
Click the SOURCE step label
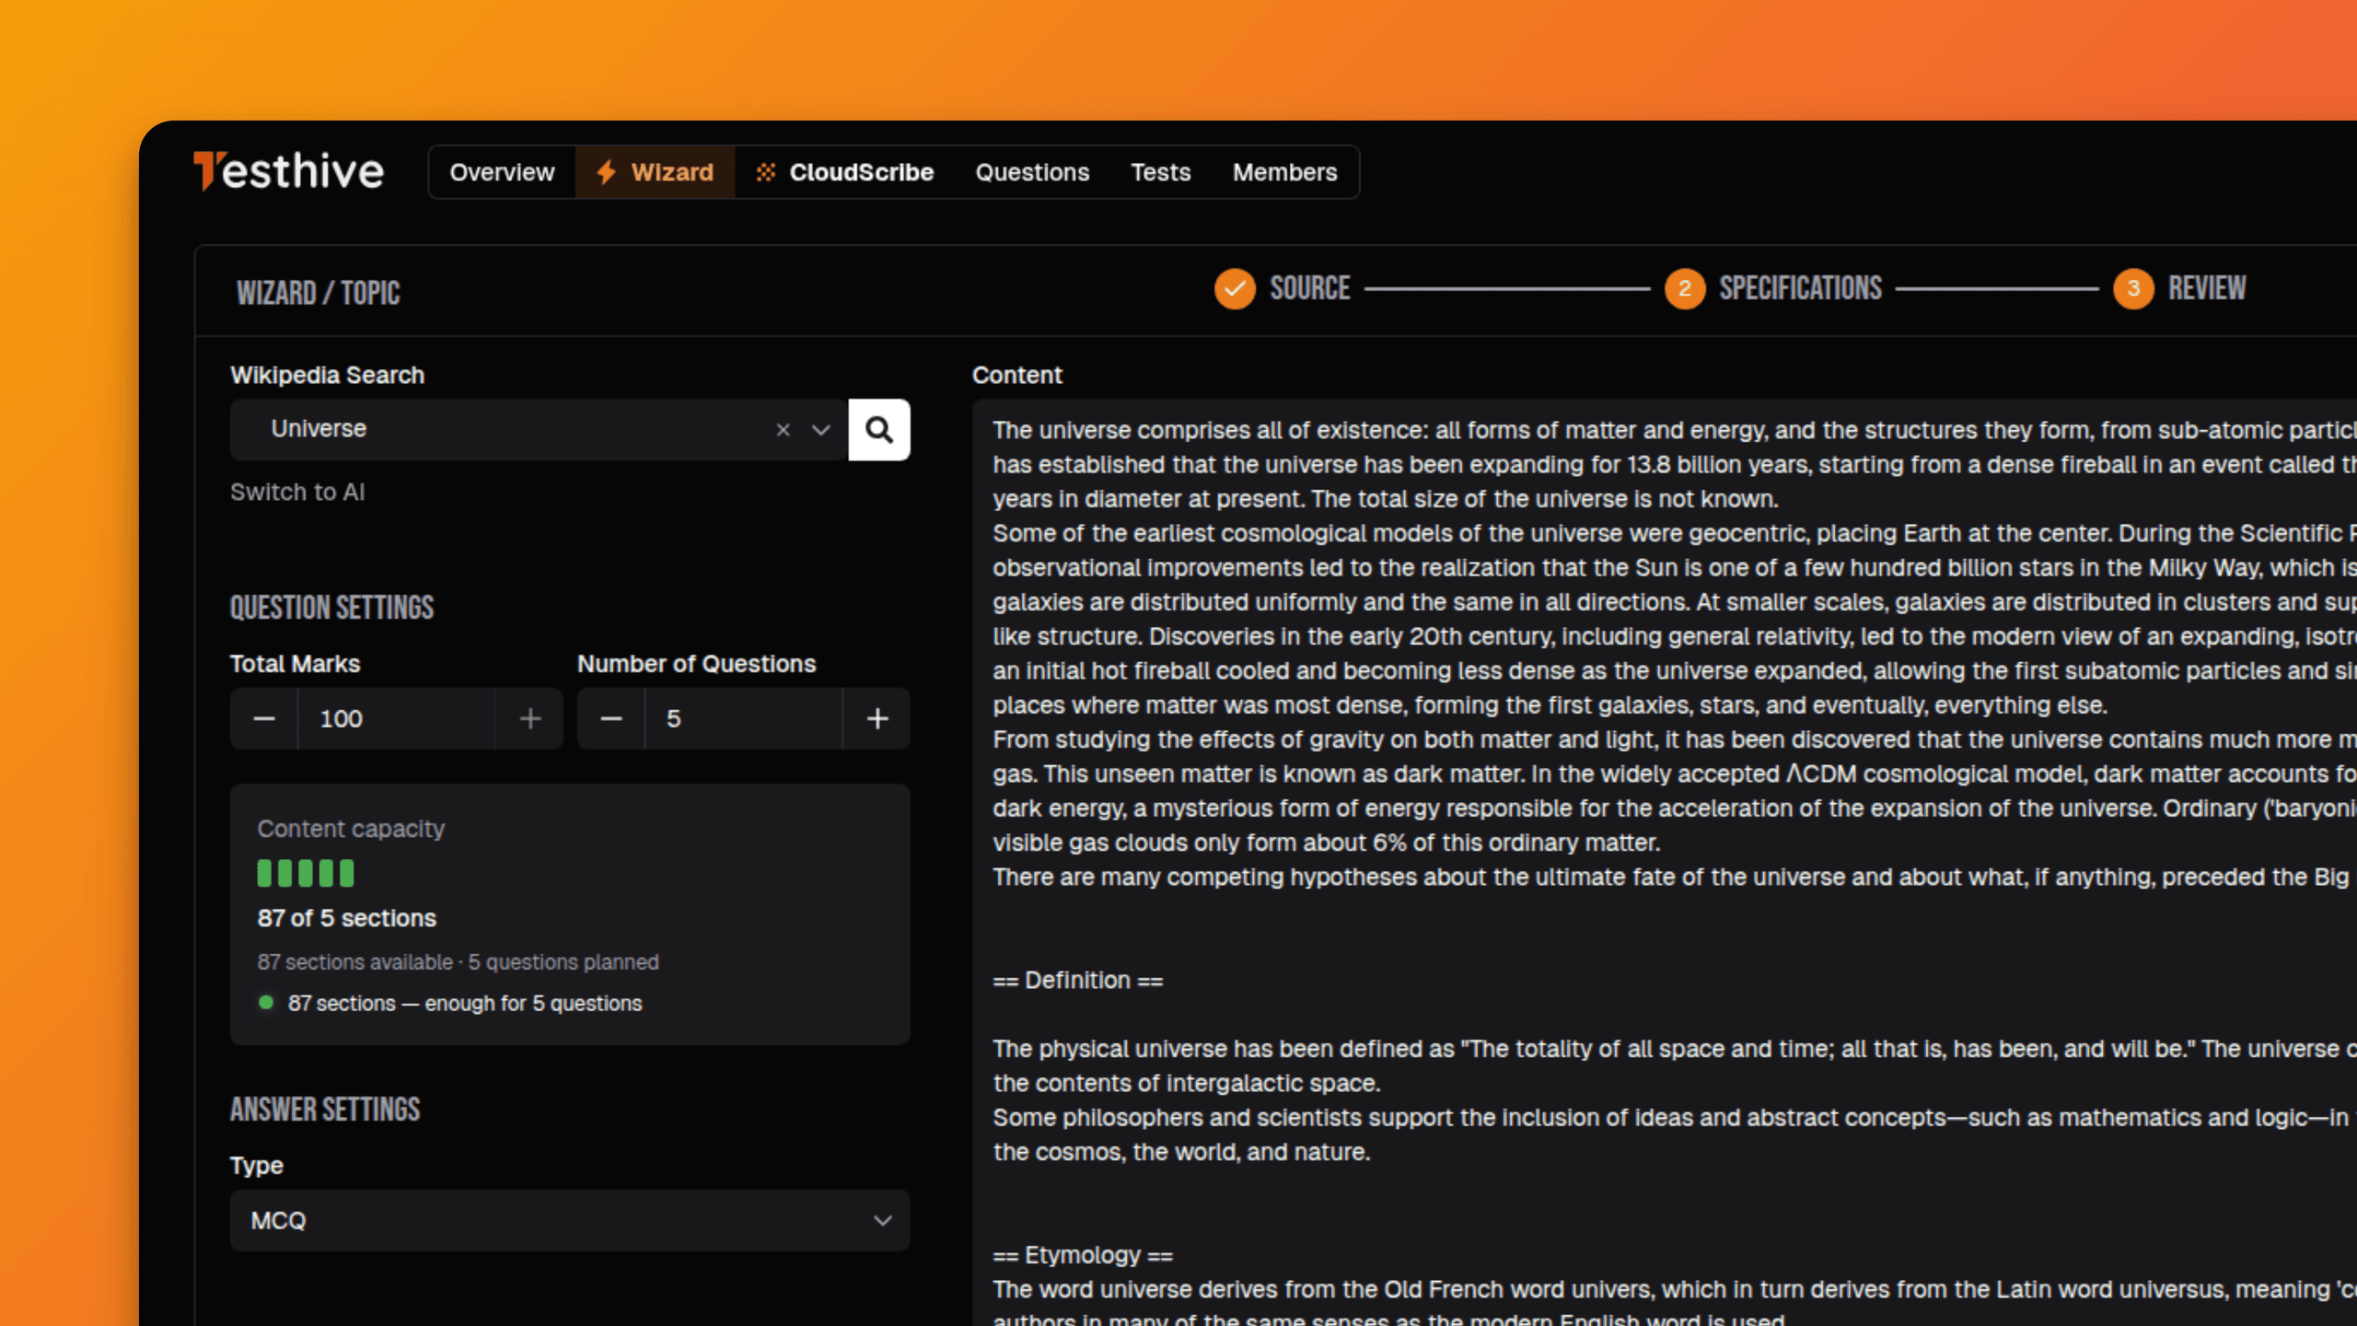click(1310, 288)
